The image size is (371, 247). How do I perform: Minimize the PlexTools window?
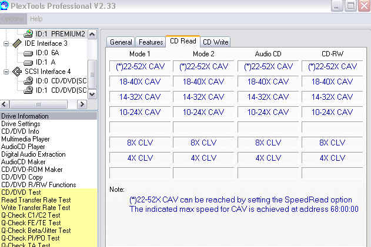pyautogui.click(x=337, y=6)
